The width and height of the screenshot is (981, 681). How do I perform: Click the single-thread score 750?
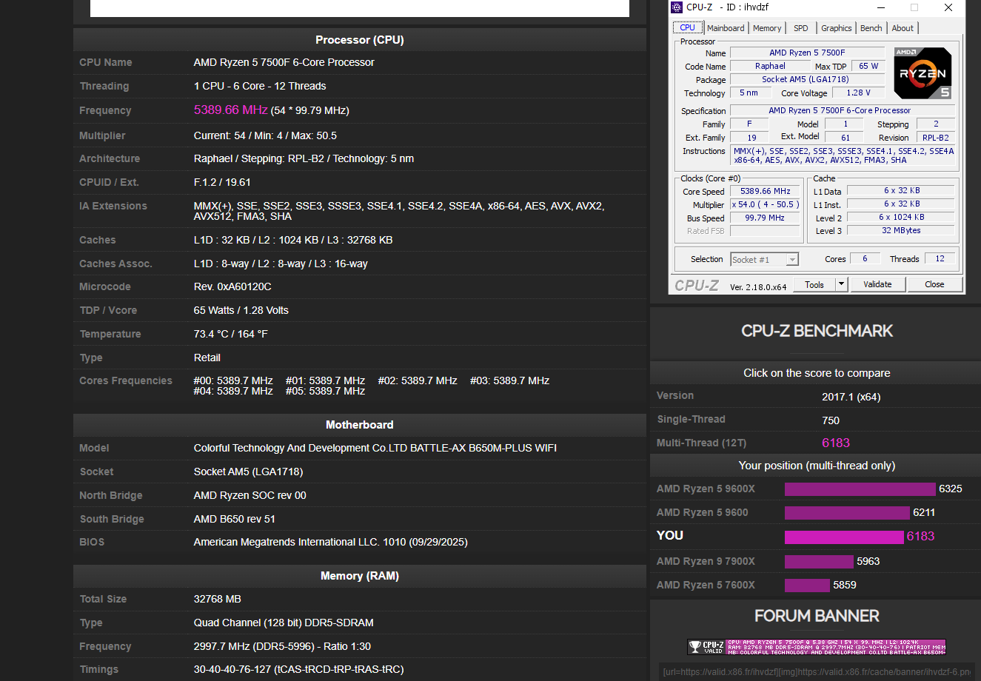coord(831,420)
